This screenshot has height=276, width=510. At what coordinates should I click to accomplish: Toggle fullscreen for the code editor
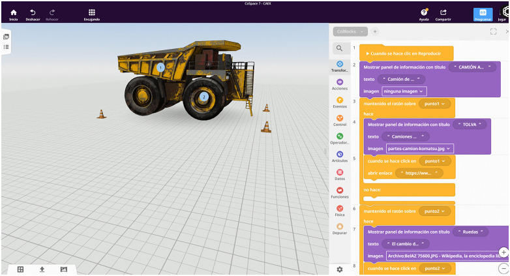click(494, 31)
